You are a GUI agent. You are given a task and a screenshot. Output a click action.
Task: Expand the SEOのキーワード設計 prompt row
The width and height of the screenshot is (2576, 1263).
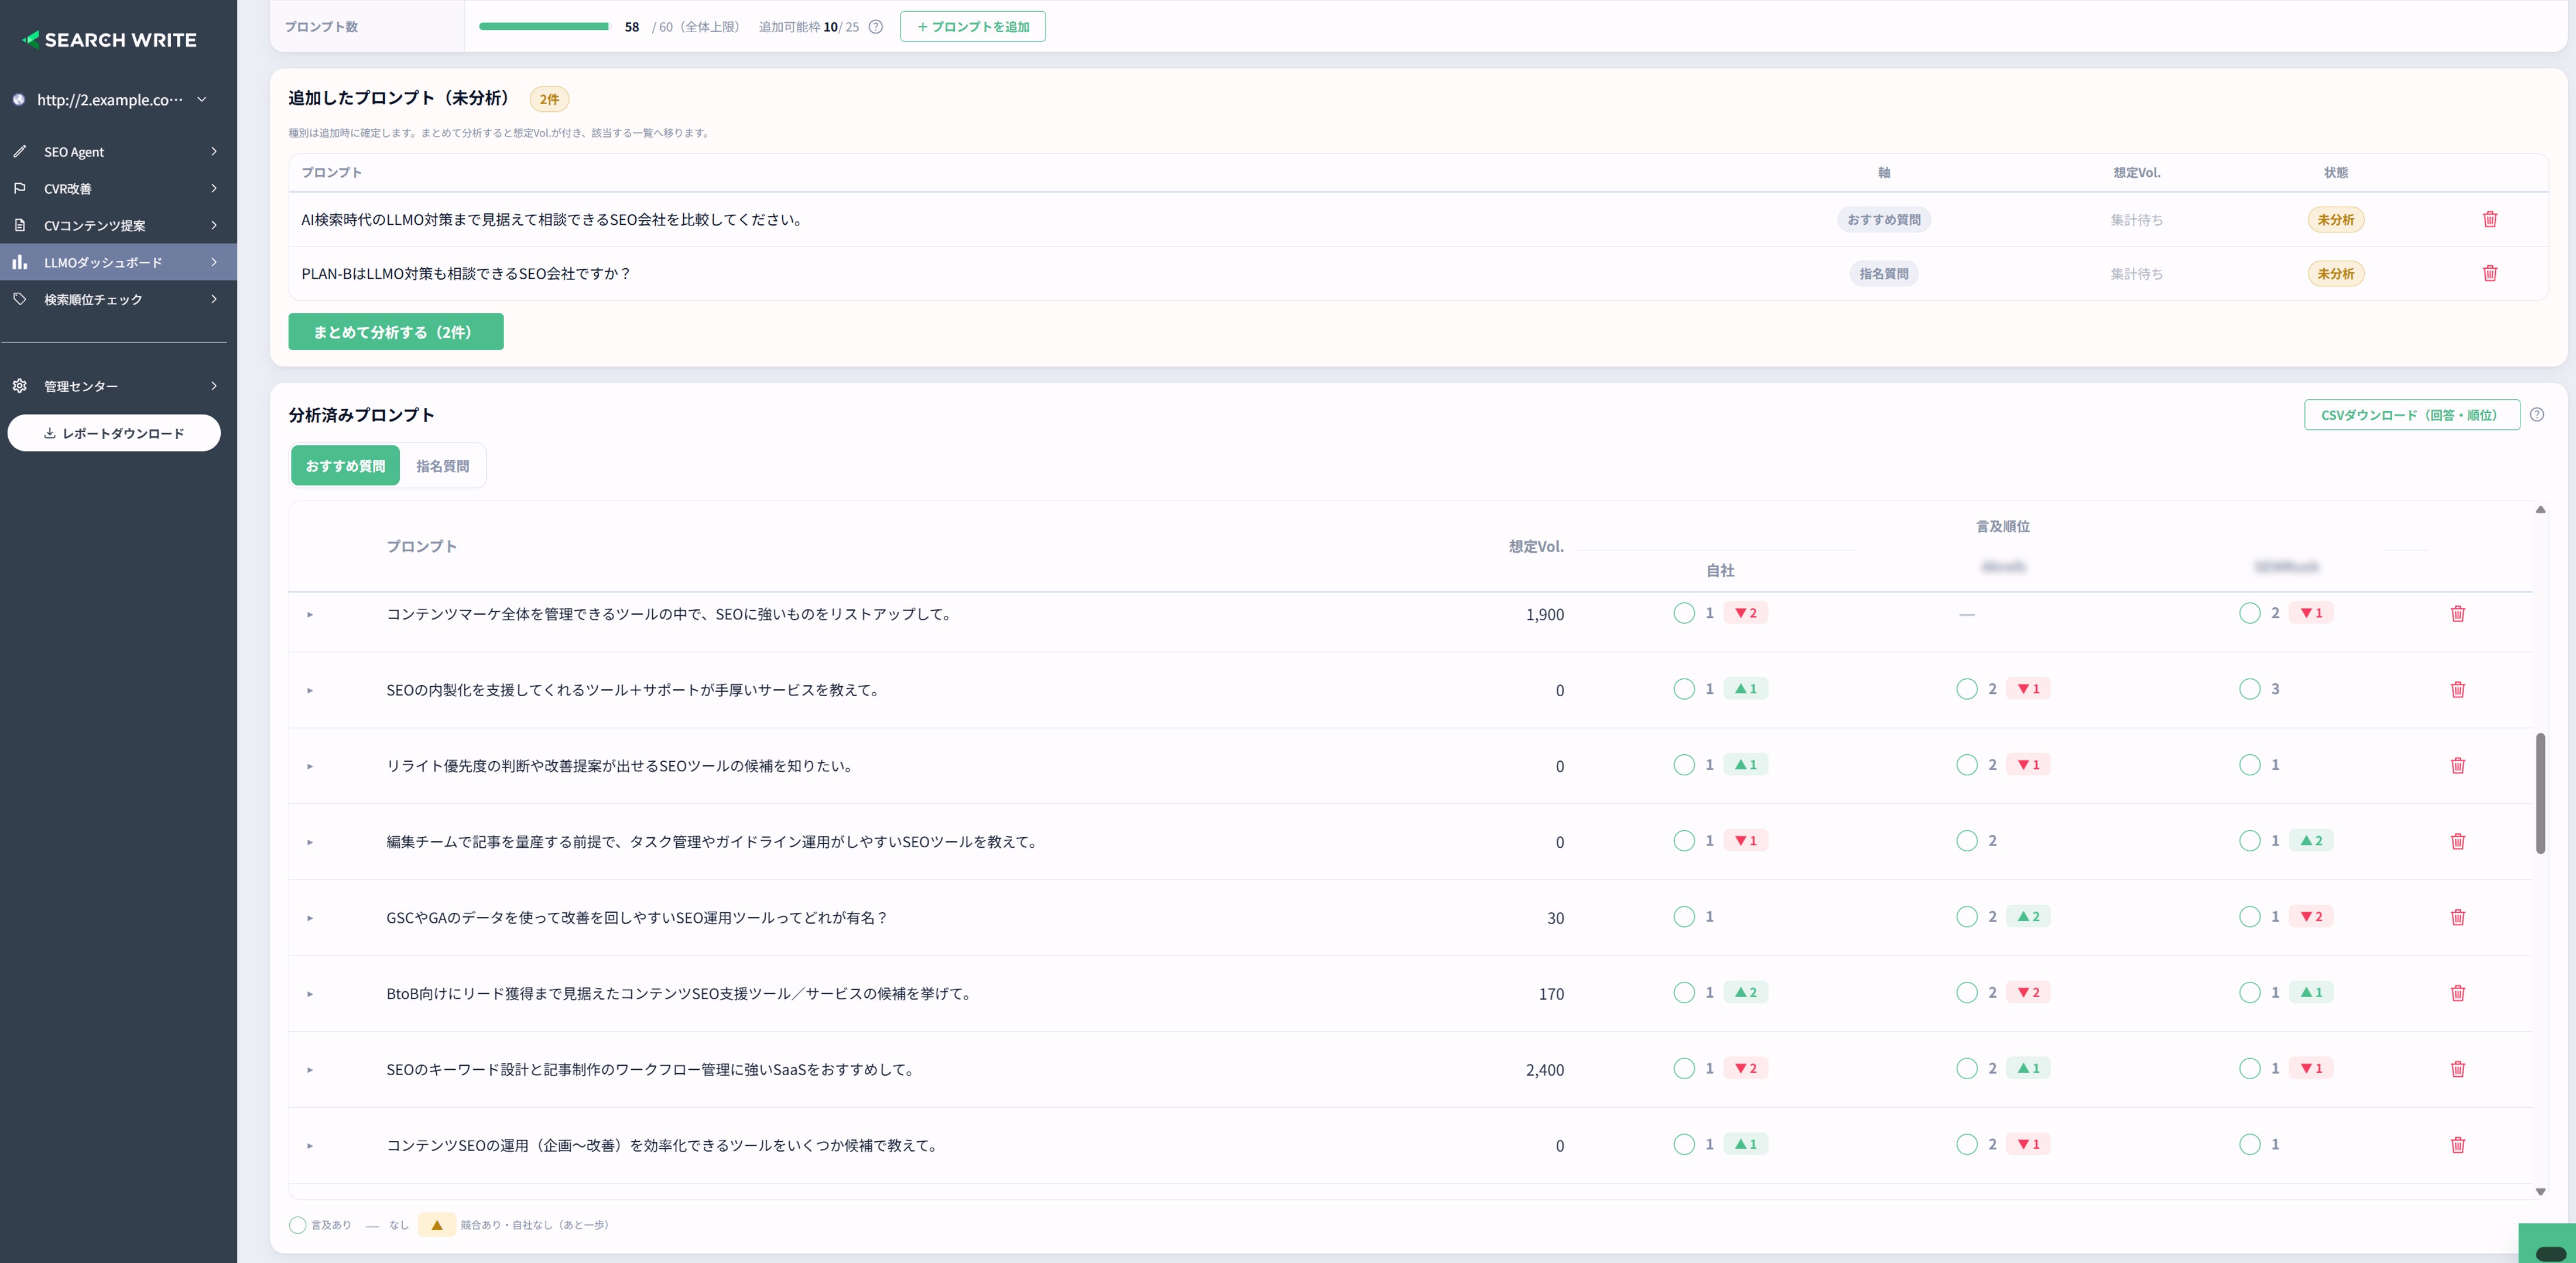[x=310, y=1070]
